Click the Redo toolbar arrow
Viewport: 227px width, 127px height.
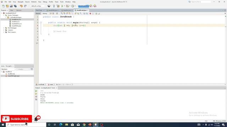[x=25, y=6]
